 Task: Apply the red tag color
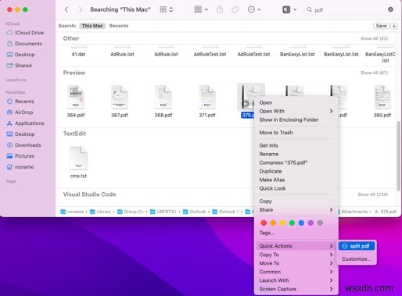click(x=264, y=223)
